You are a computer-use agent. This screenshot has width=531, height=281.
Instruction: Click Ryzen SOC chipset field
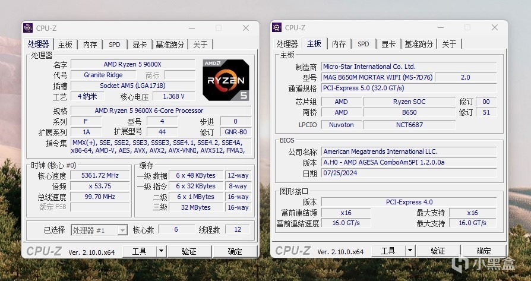point(409,102)
